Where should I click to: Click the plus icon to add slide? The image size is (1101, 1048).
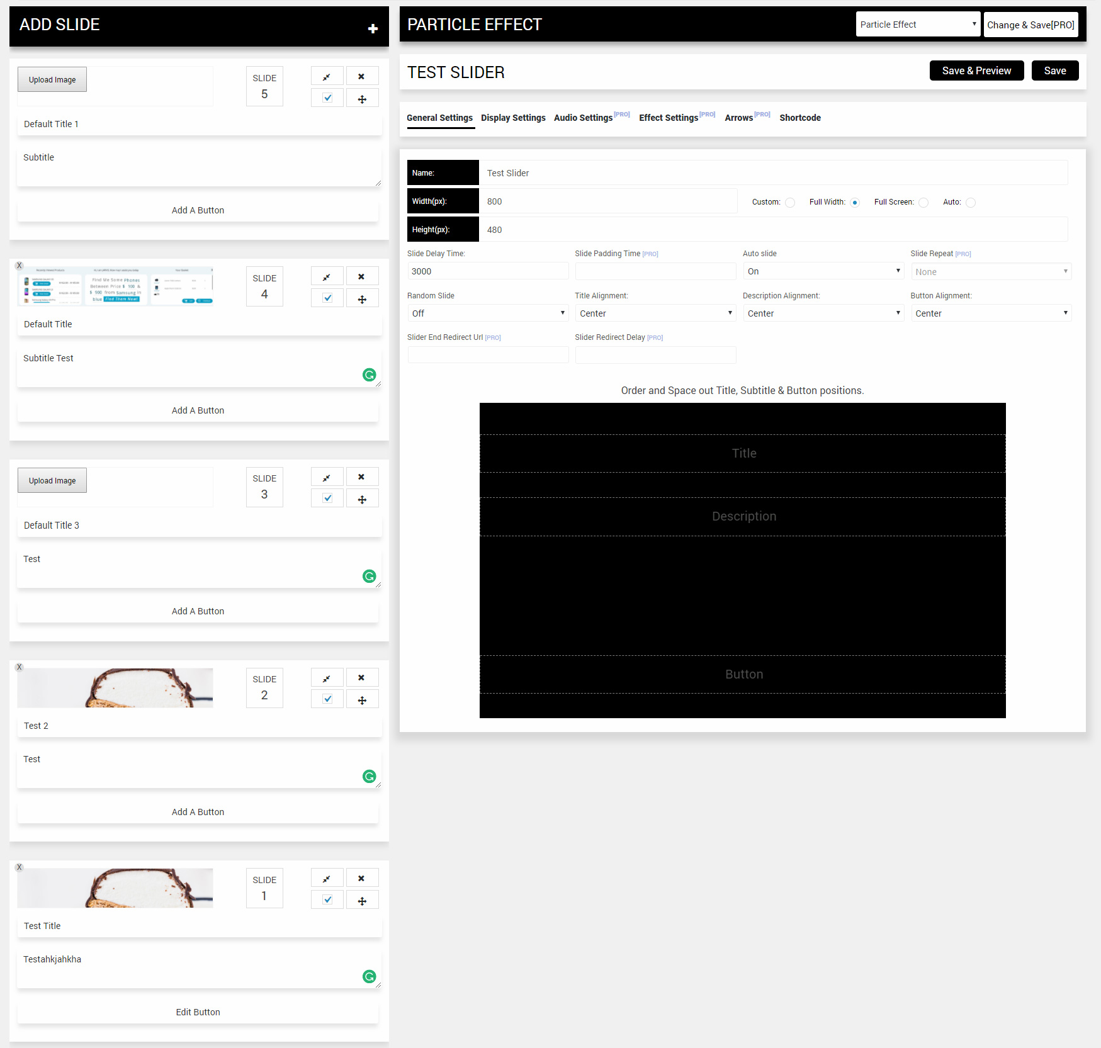pyautogui.click(x=373, y=28)
